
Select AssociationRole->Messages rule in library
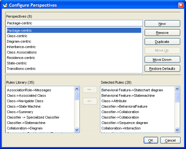[x=40, y=90]
